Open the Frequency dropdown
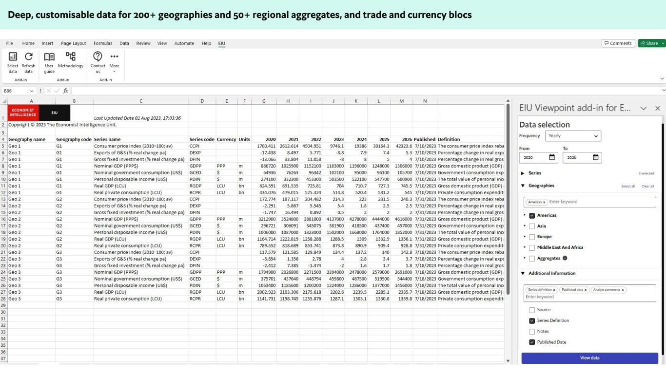This screenshot has height=374, width=666. (x=573, y=136)
